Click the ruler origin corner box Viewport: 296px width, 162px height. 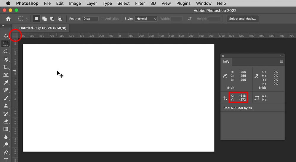coord(15,35)
